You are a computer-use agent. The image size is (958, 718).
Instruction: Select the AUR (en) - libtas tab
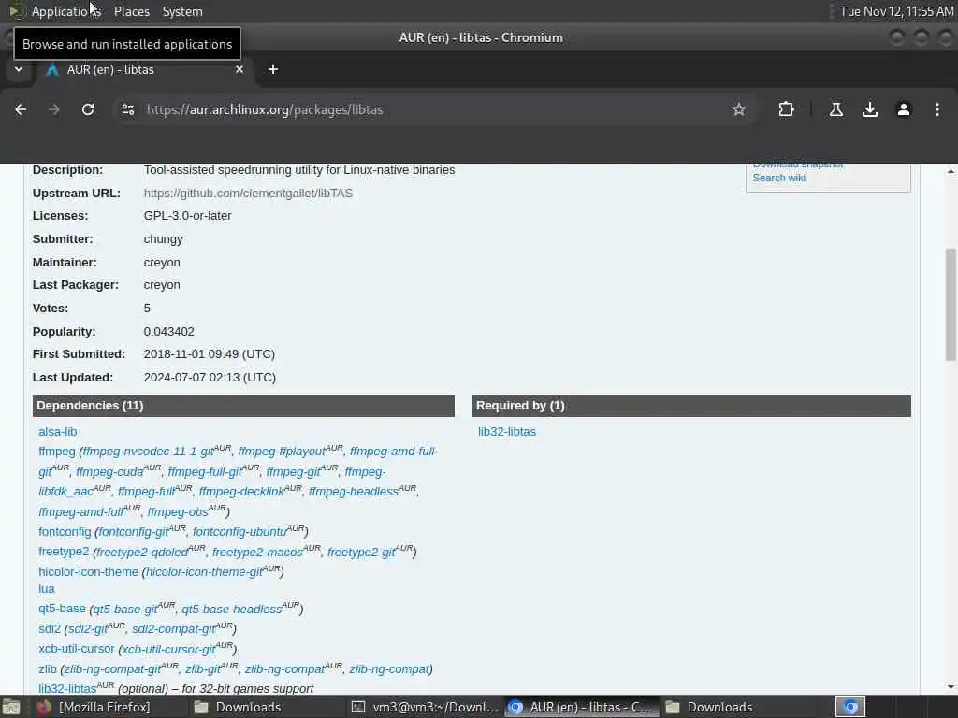coord(145,69)
